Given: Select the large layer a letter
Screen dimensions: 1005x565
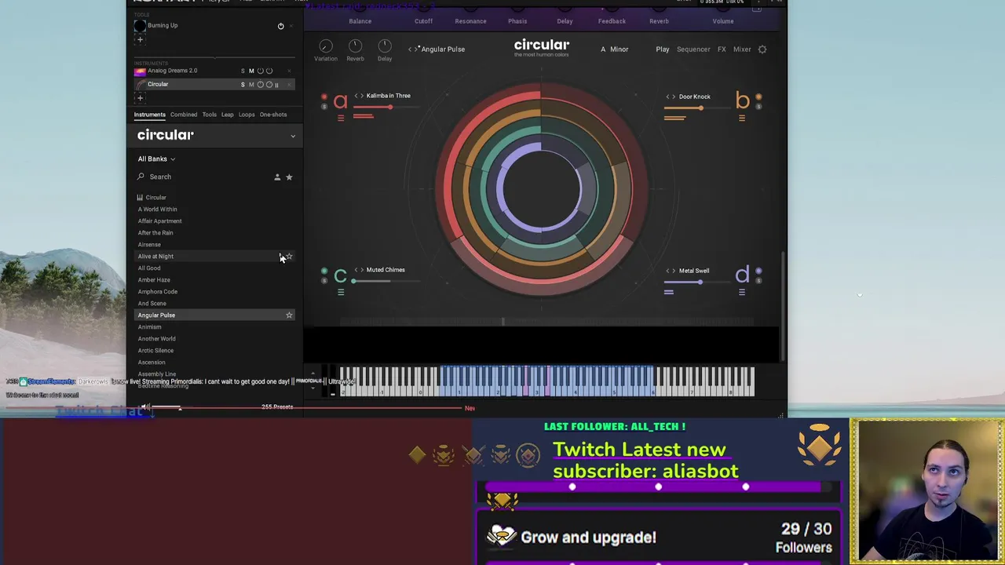Looking at the screenshot, I should pos(340,101).
